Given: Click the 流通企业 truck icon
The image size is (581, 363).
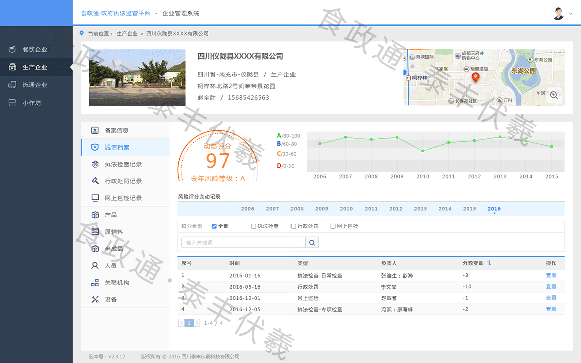Looking at the screenshot, I should coord(13,85).
